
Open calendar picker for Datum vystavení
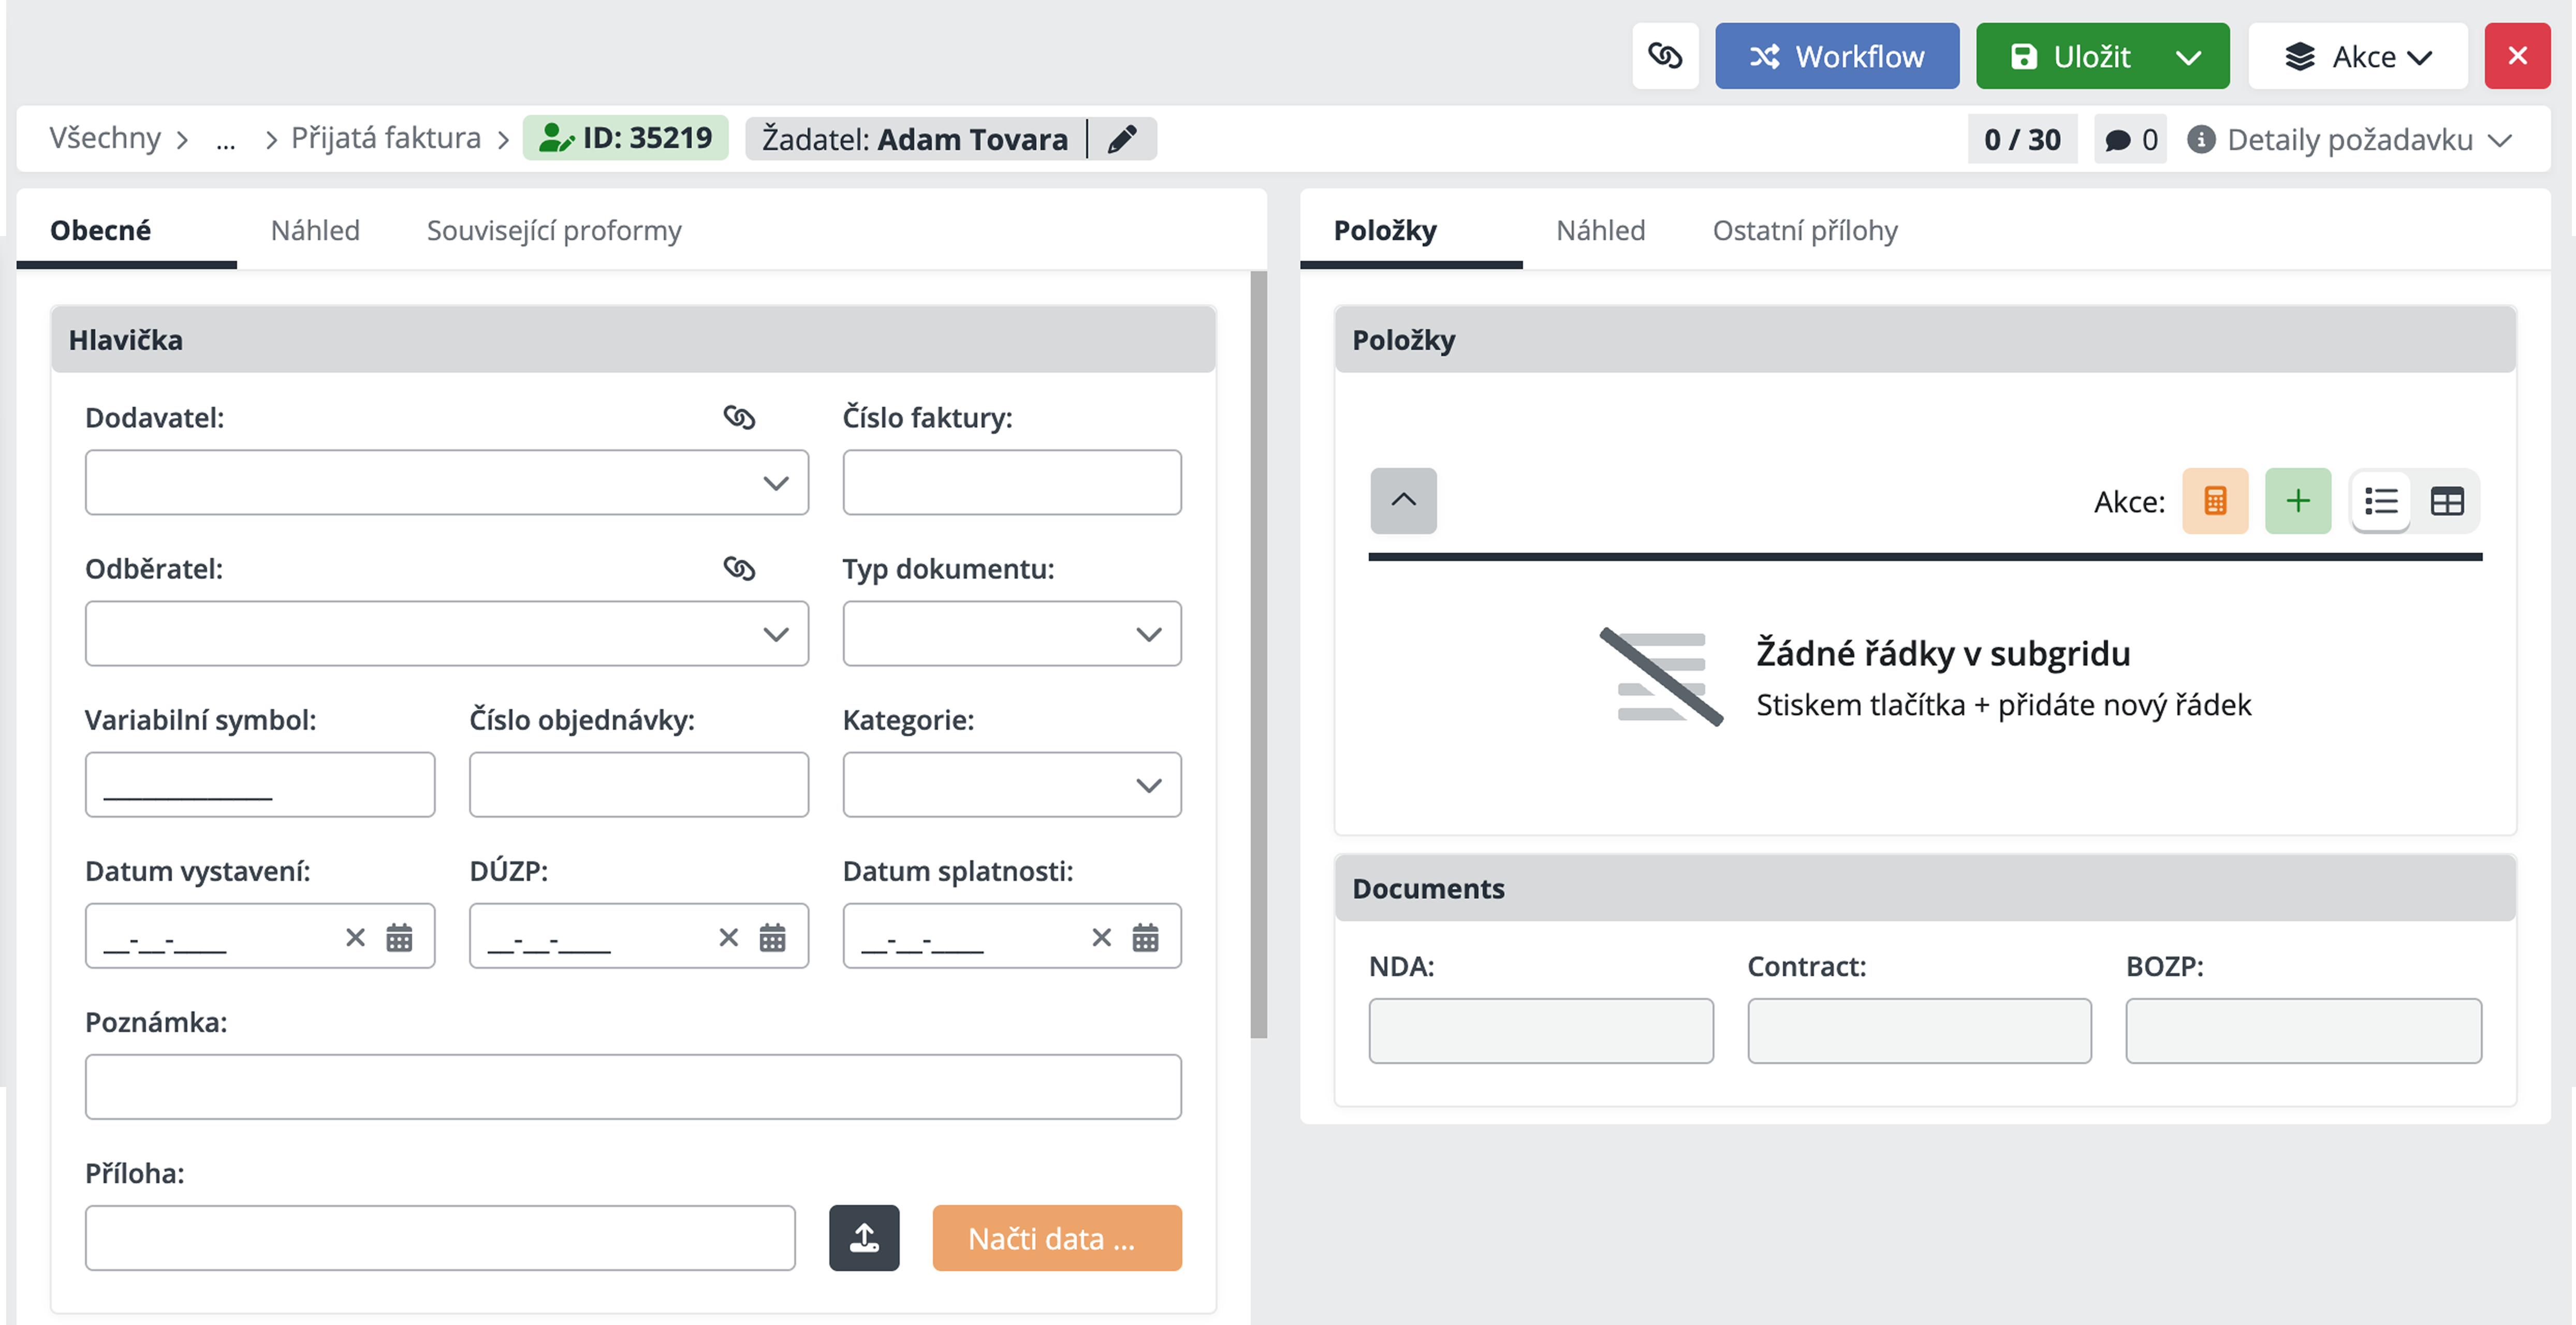click(x=399, y=937)
